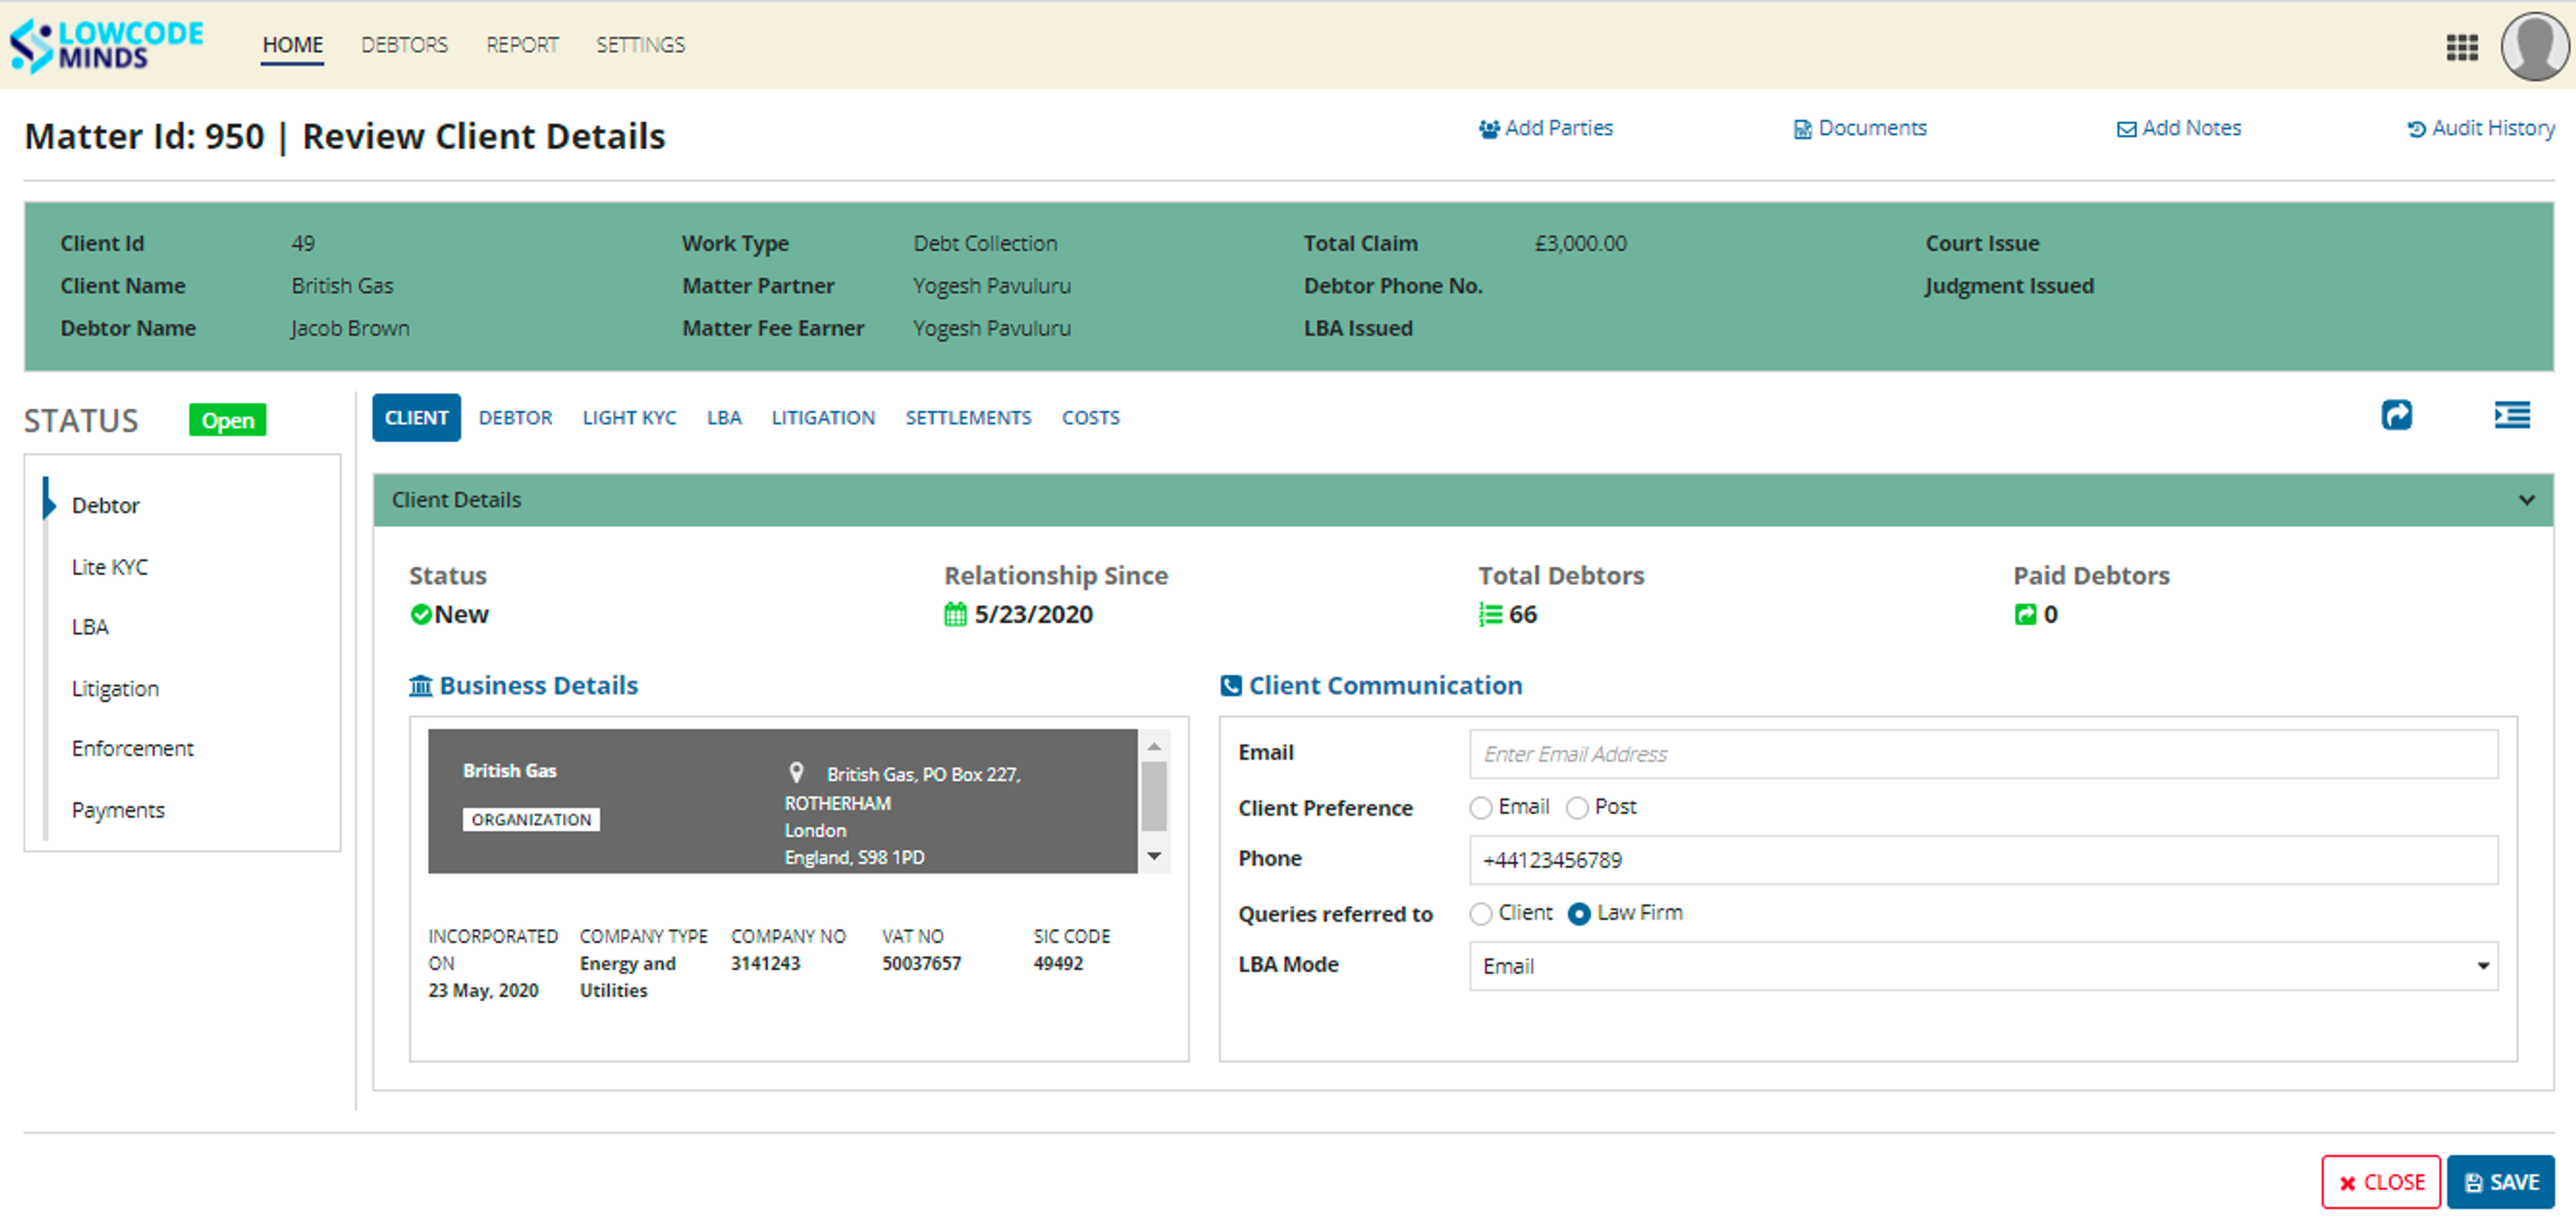Open the apps grid icon
Viewport: 2576px width, 1224px height.
pyautogui.click(x=2461, y=47)
